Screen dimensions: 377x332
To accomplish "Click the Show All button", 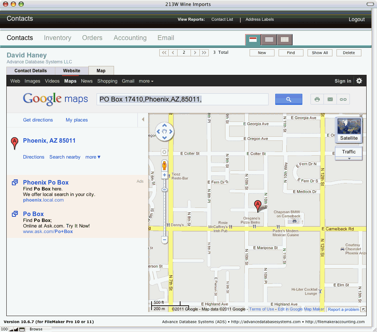I will pyautogui.click(x=320, y=53).
